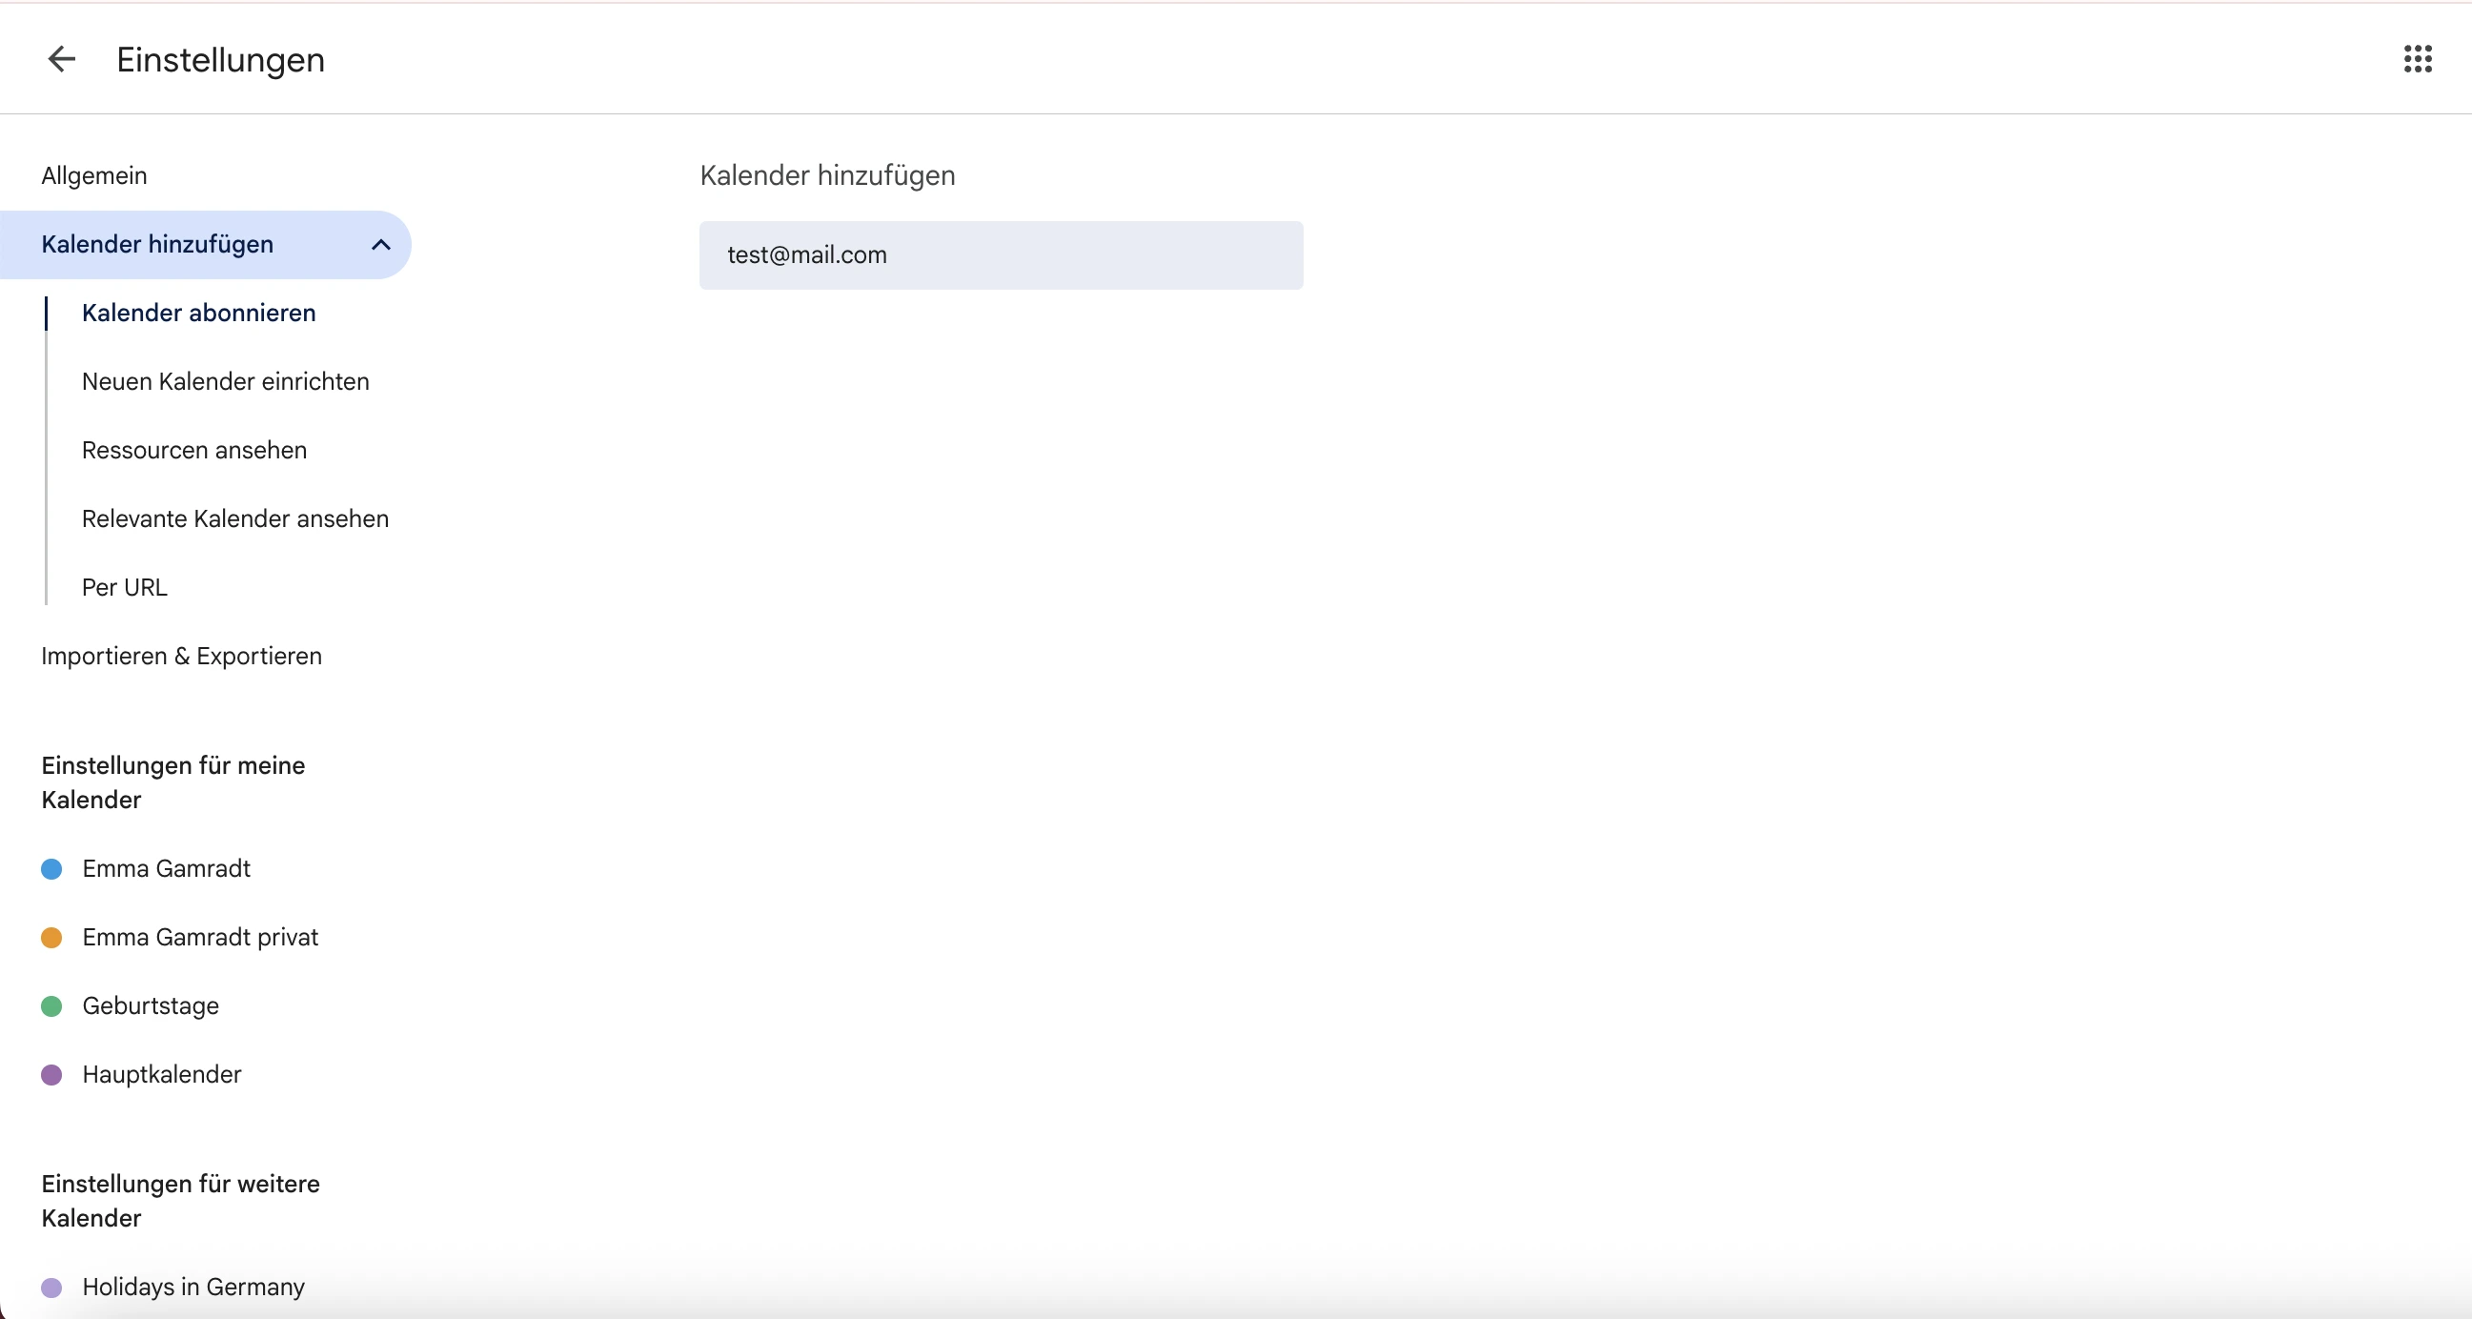Open Importieren & Exportieren settings

(181, 657)
